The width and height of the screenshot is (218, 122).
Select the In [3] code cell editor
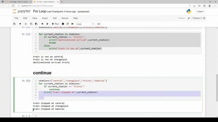click(x=116, y=43)
